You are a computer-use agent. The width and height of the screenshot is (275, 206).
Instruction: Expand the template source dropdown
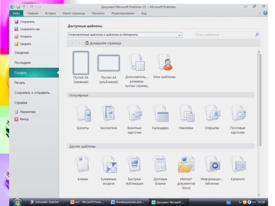point(179,35)
